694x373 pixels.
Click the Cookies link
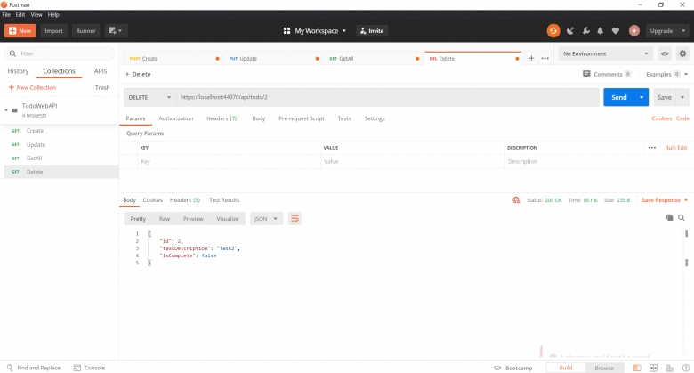[x=662, y=118]
